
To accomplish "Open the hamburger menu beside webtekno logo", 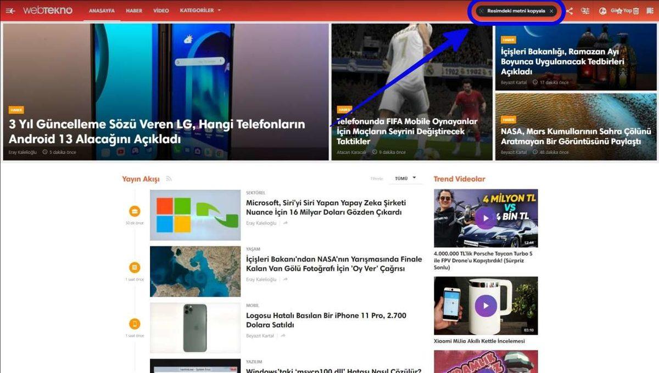I will pos(10,10).
